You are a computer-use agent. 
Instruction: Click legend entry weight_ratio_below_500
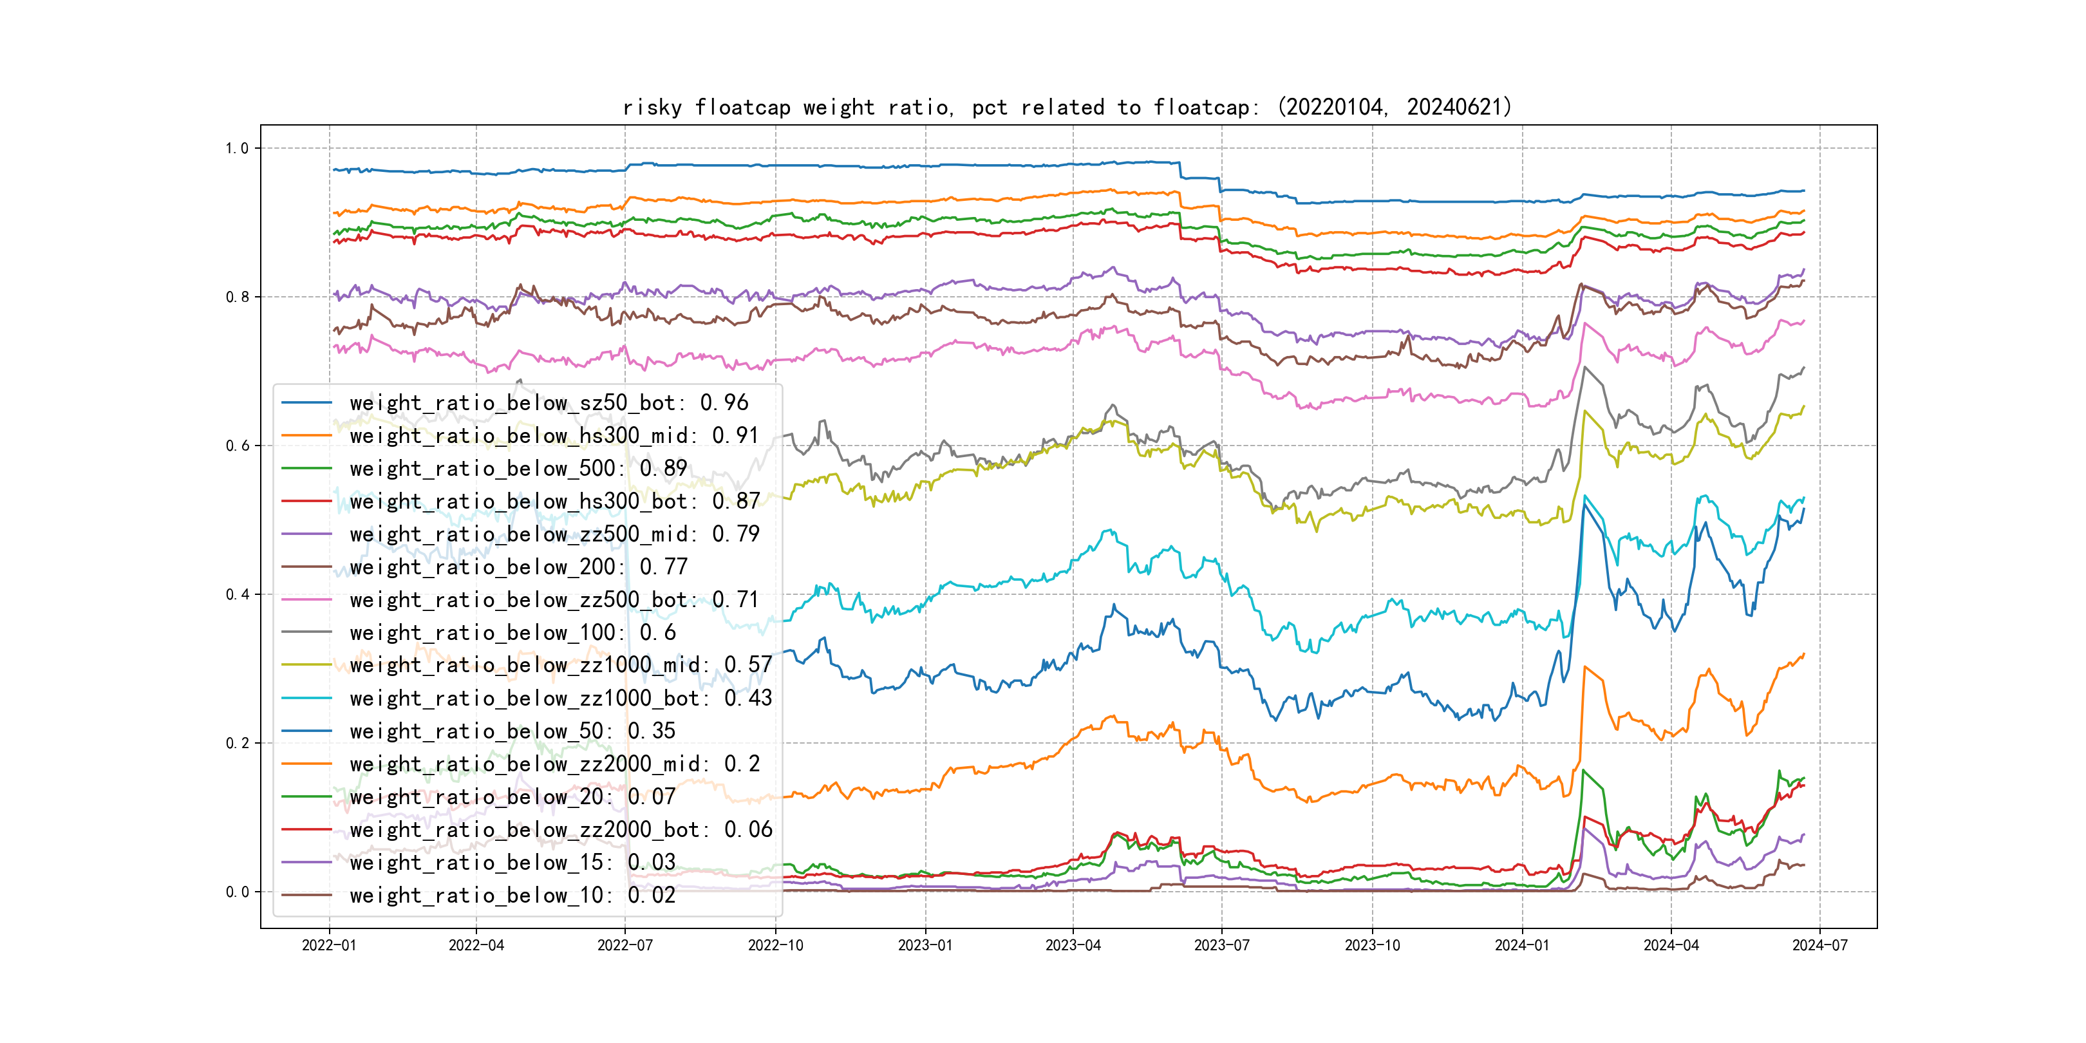[518, 468]
